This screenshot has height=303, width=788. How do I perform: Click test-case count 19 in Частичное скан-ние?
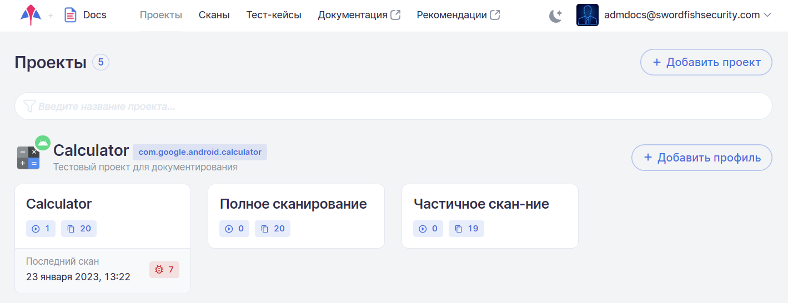[x=466, y=229]
